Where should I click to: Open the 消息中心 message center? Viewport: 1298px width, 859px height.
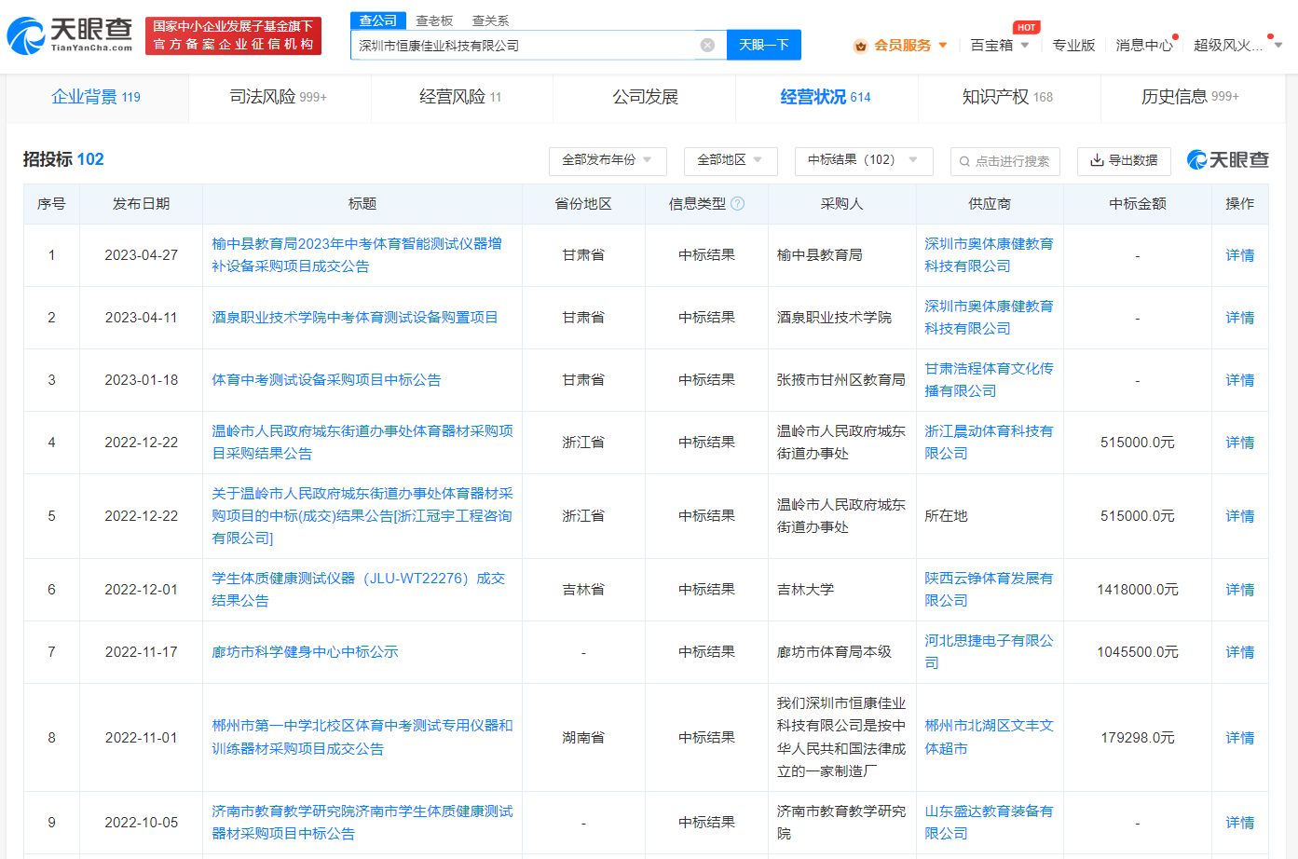pos(1144,45)
